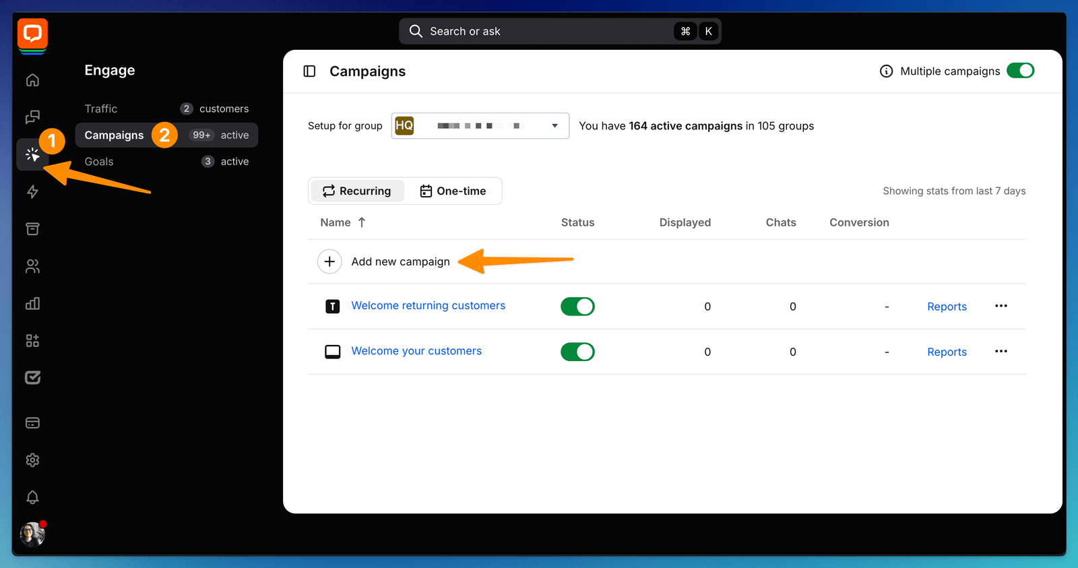
Task: Click the Automate lightning bolt icon
Action: [32, 192]
